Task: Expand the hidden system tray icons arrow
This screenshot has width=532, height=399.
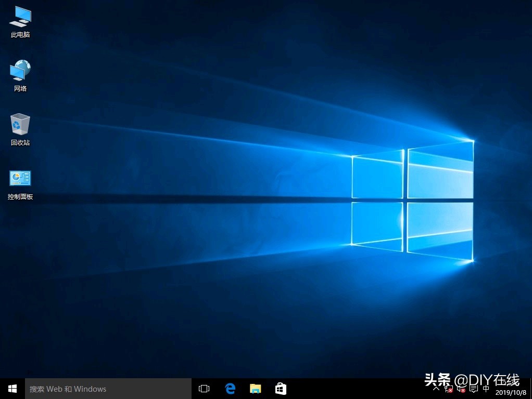Action: pyautogui.click(x=436, y=389)
